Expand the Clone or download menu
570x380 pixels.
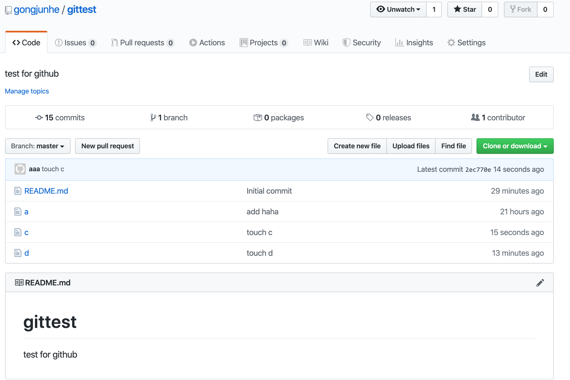pyautogui.click(x=515, y=146)
